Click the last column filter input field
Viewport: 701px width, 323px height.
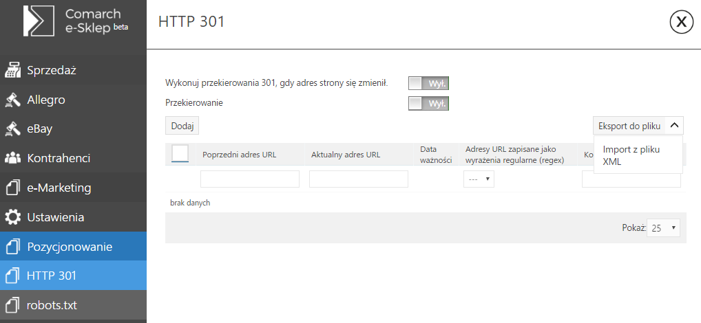point(631,180)
